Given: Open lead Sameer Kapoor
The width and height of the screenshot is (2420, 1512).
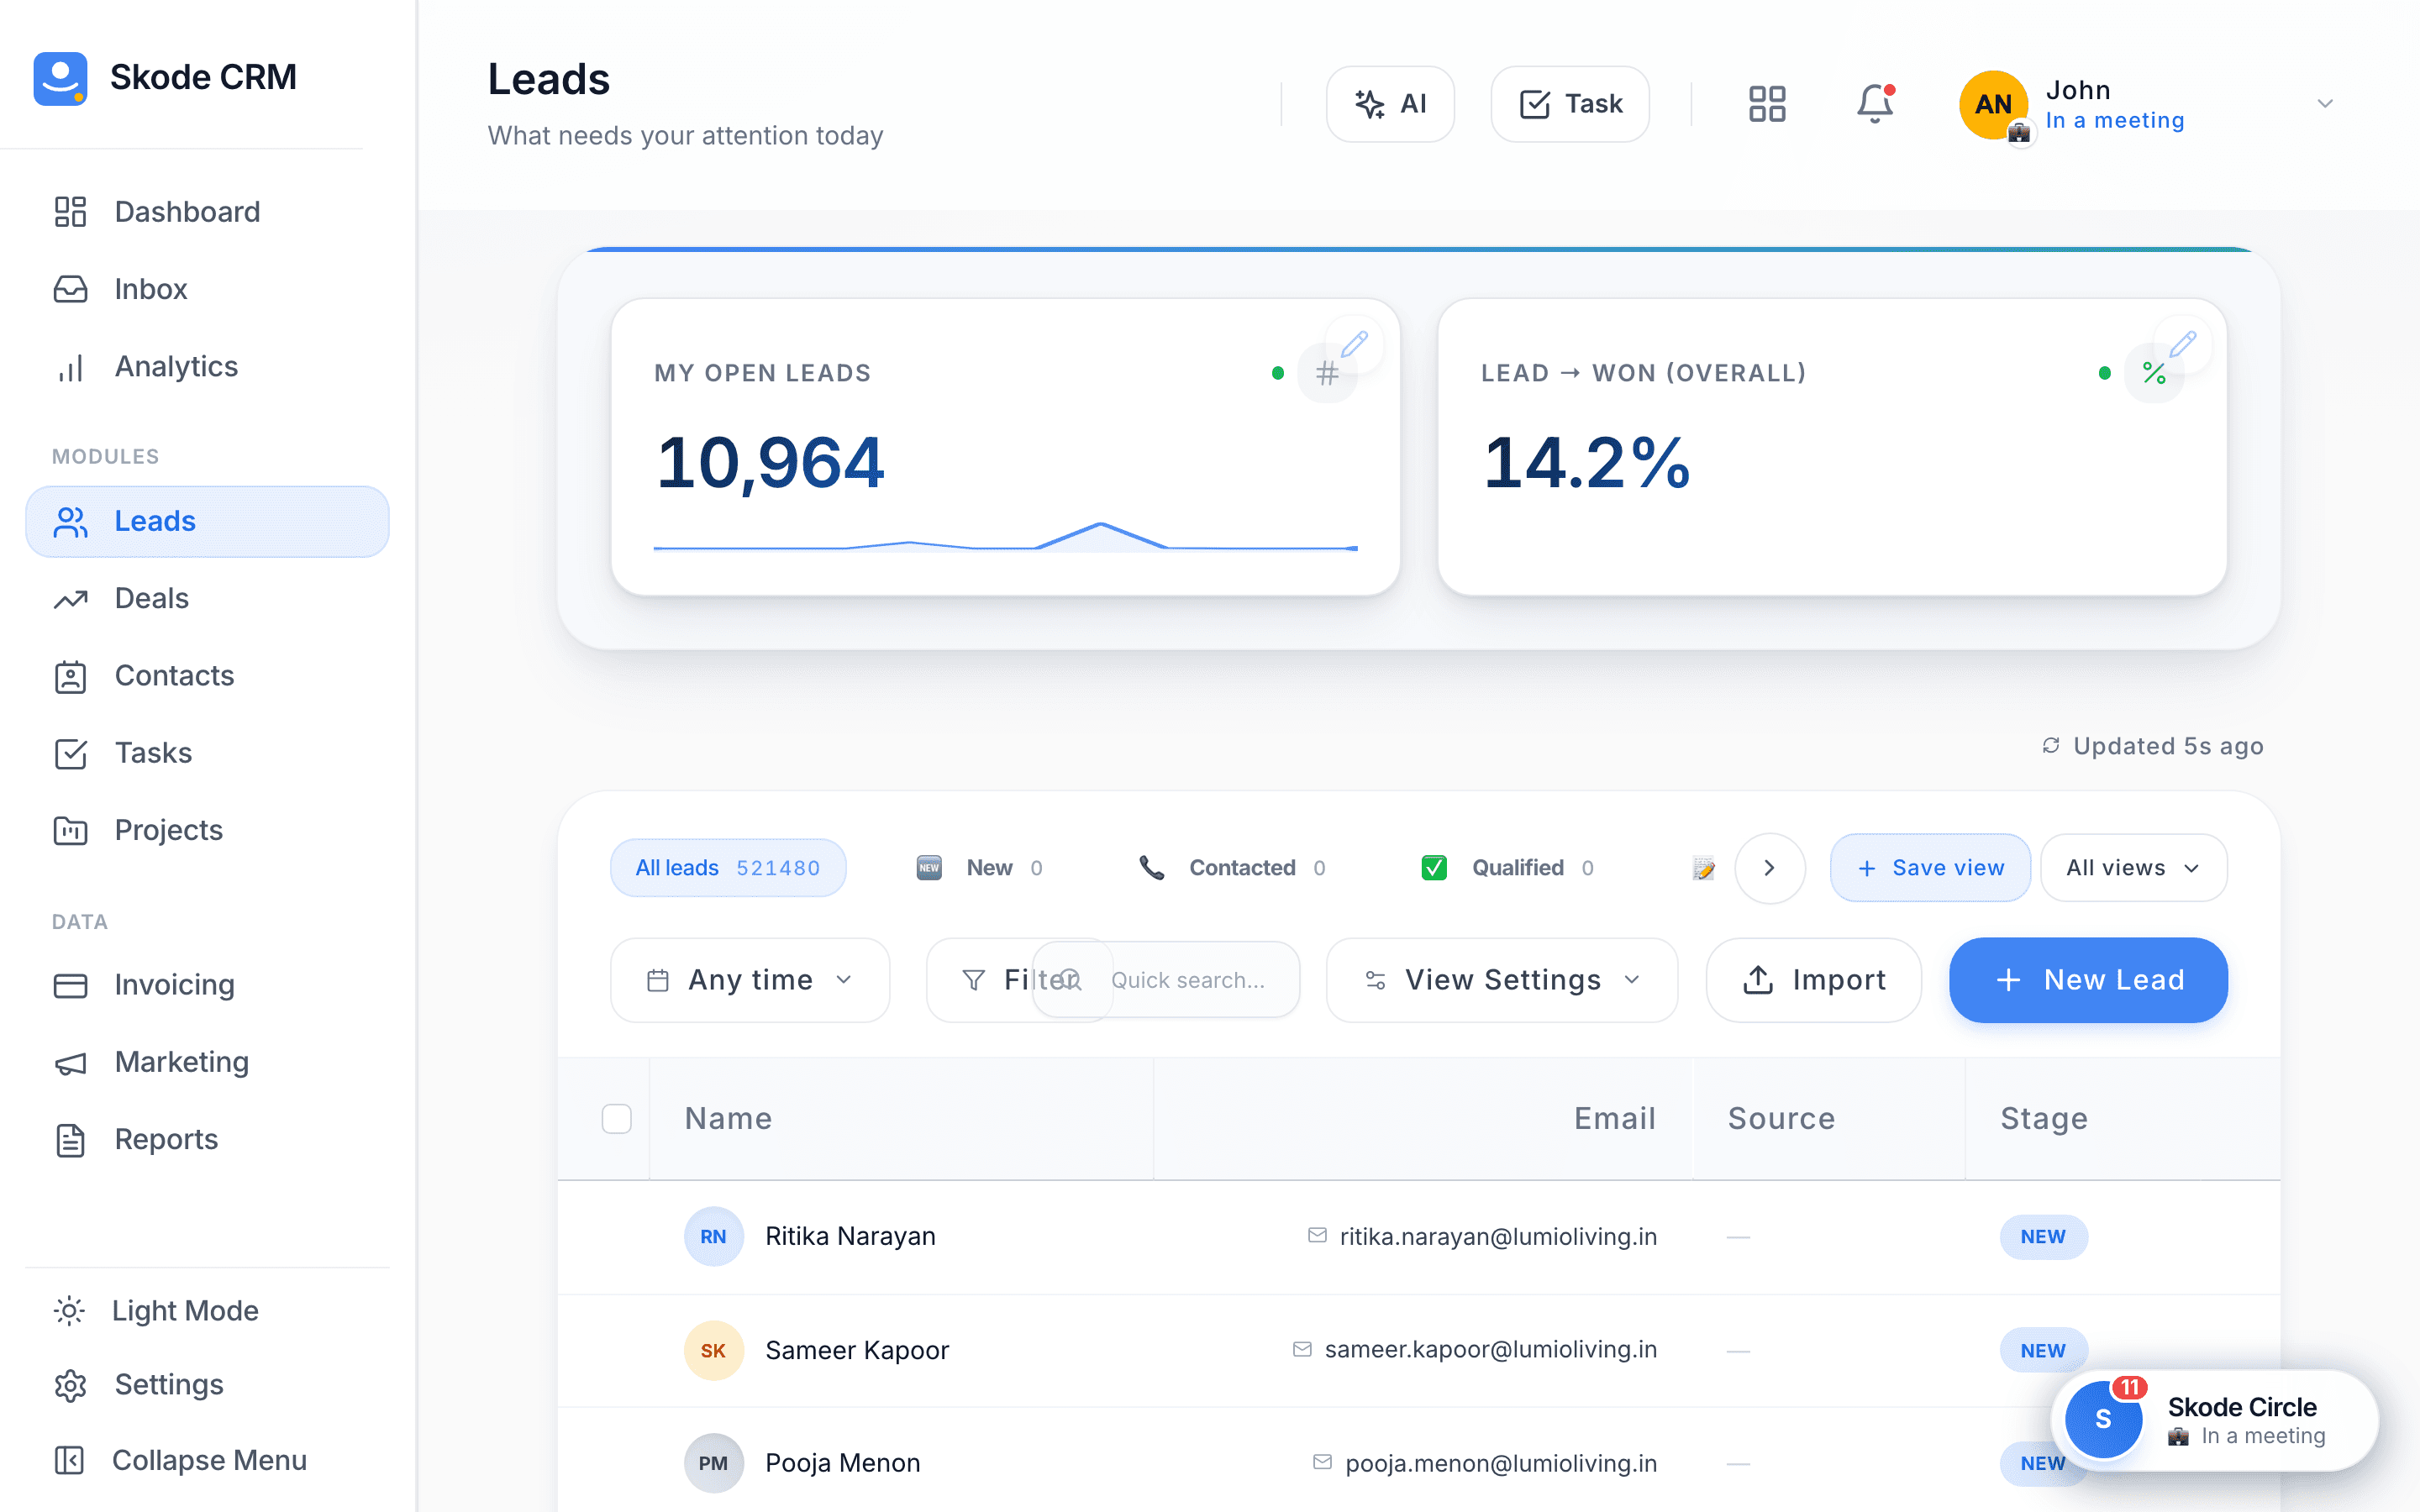Looking at the screenshot, I should pyautogui.click(x=857, y=1351).
